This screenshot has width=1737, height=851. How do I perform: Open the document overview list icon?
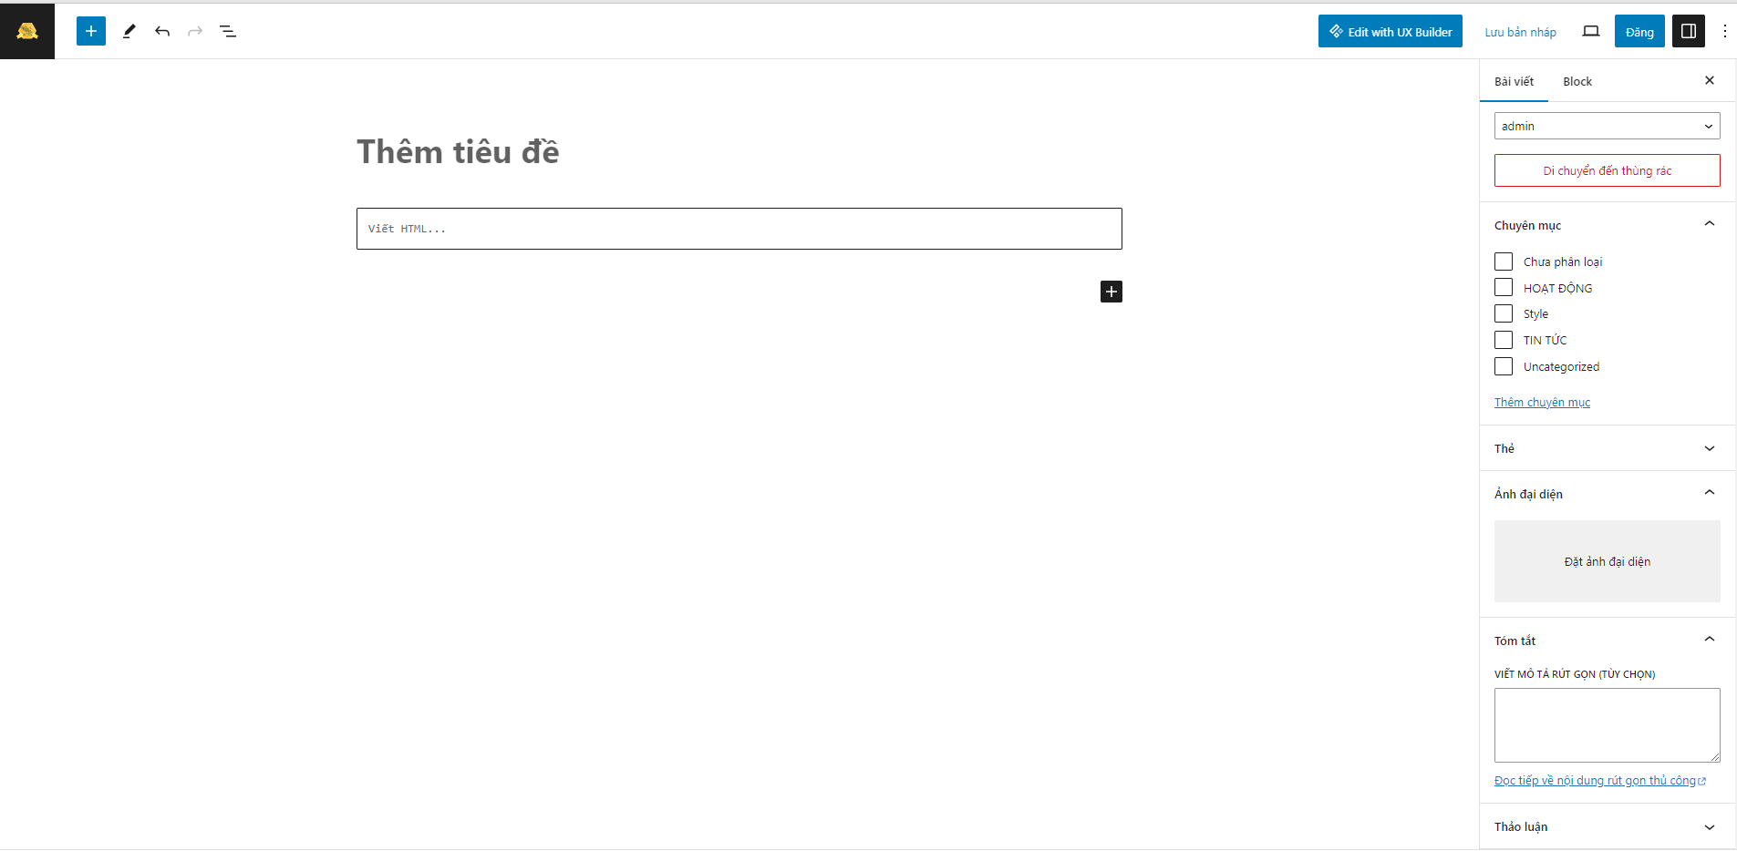pos(228,31)
